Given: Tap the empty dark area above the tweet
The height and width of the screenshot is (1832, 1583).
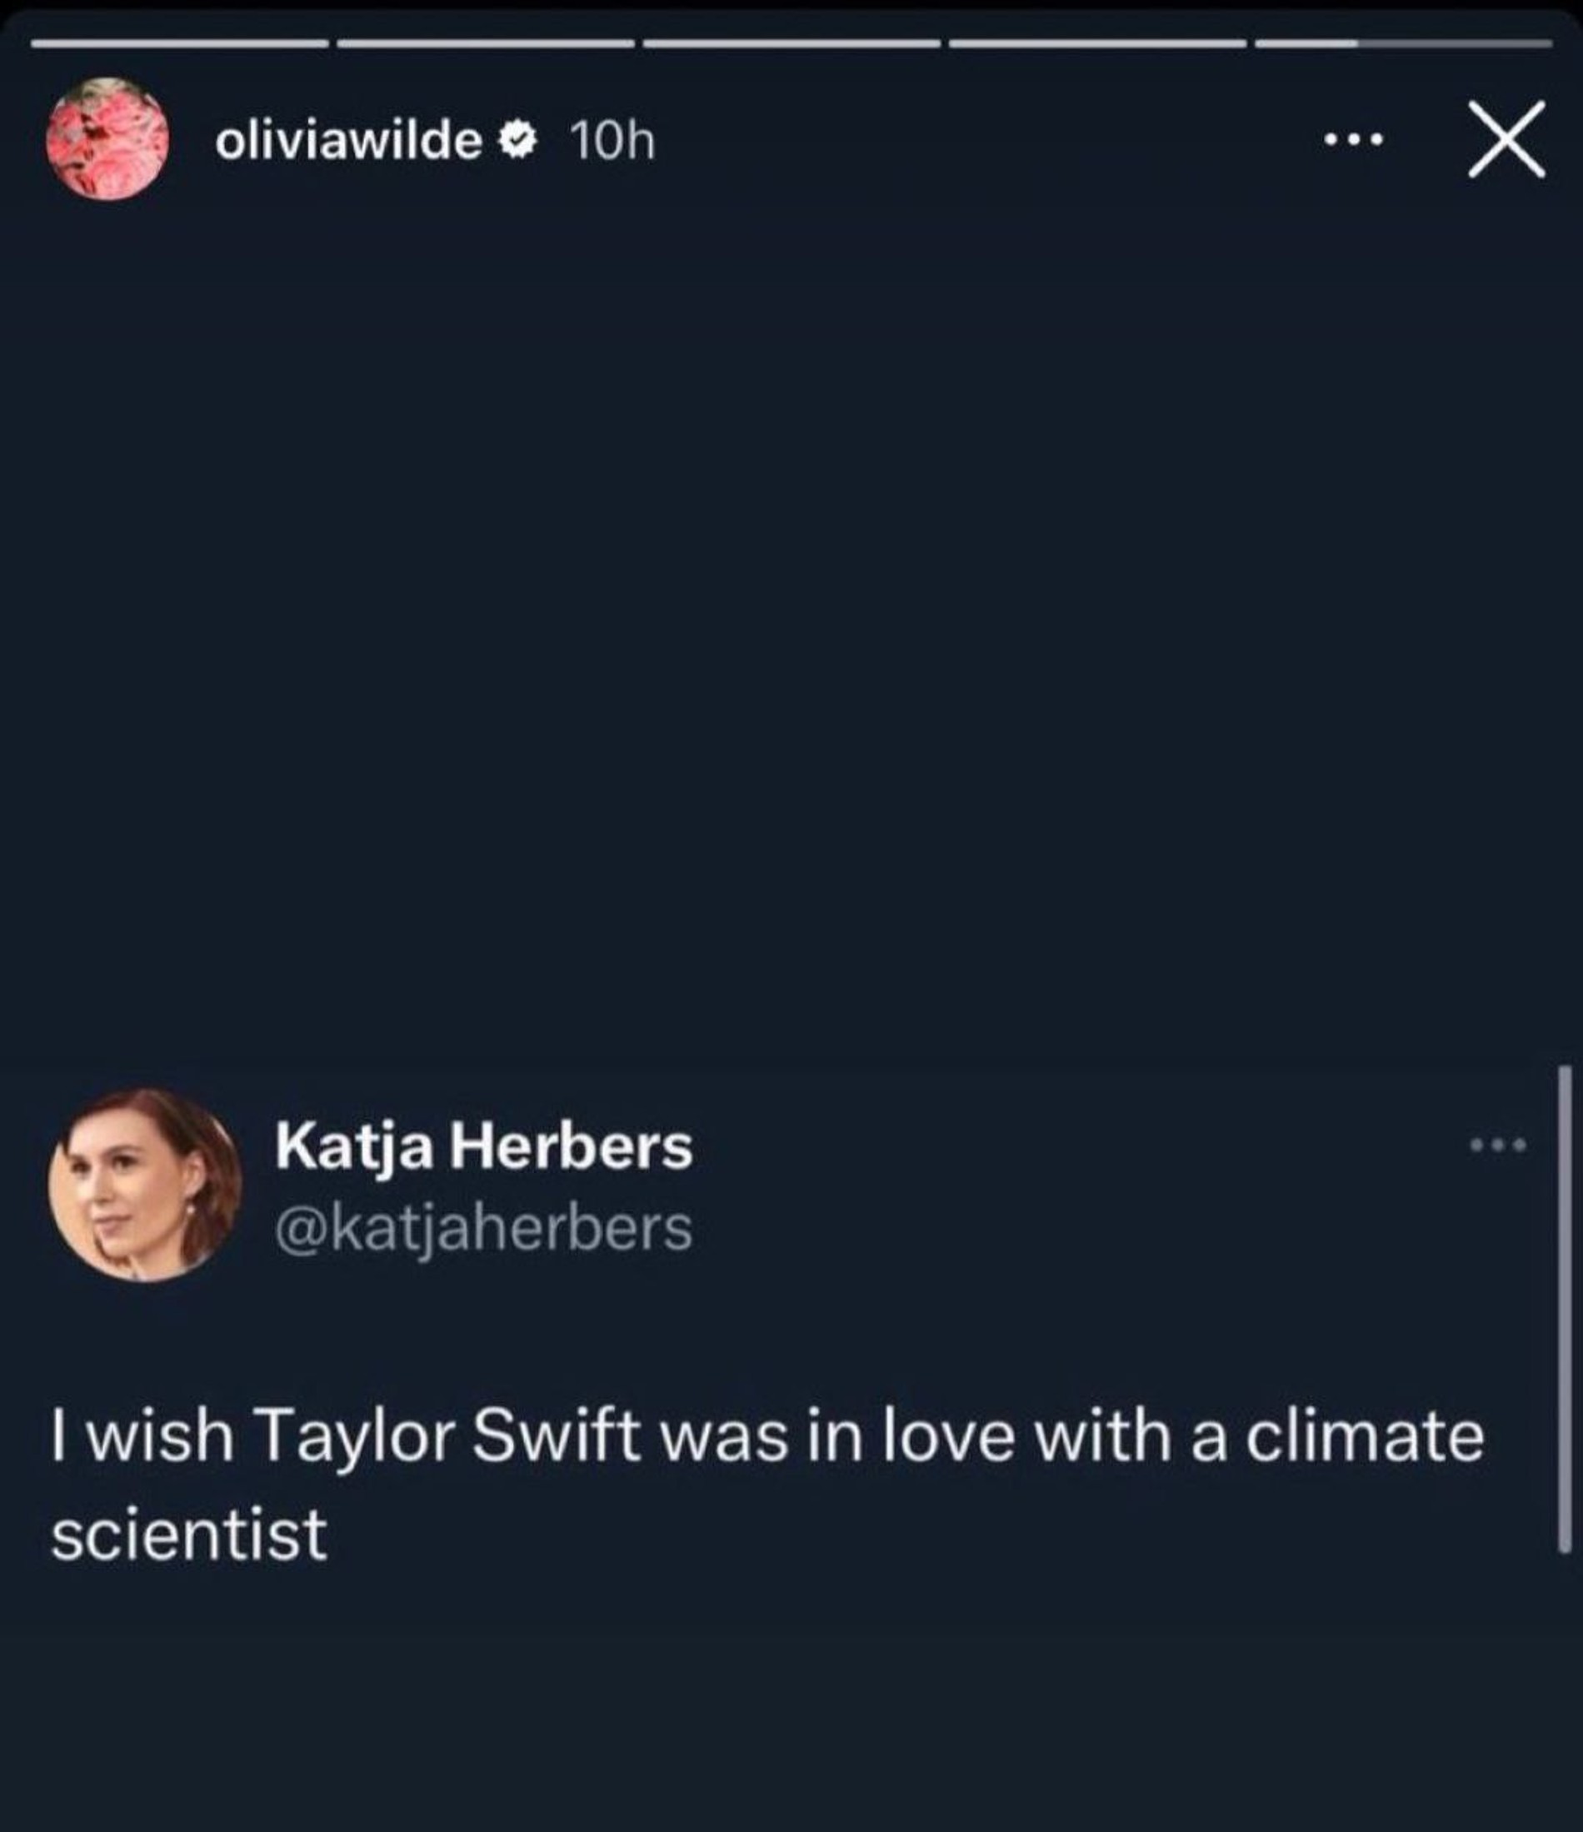Looking at the screenshot, I should (791, 619).
